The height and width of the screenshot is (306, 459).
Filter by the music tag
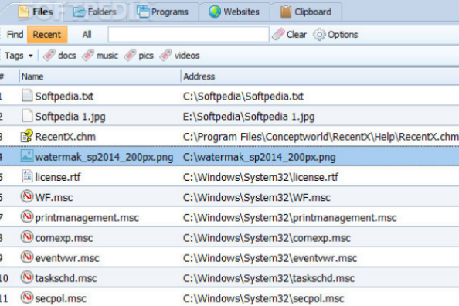point(100,56)
